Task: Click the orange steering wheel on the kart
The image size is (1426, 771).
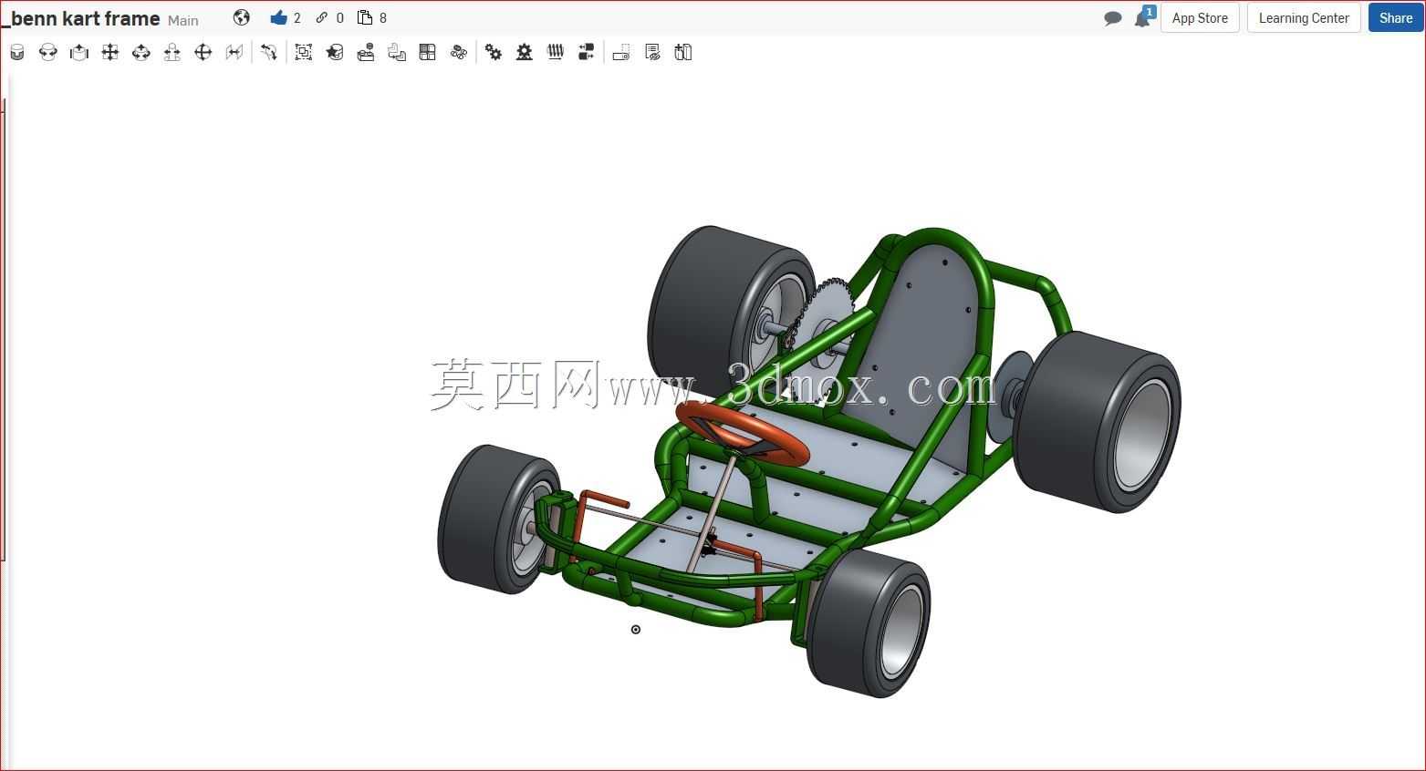Action: tap(743, 433)
